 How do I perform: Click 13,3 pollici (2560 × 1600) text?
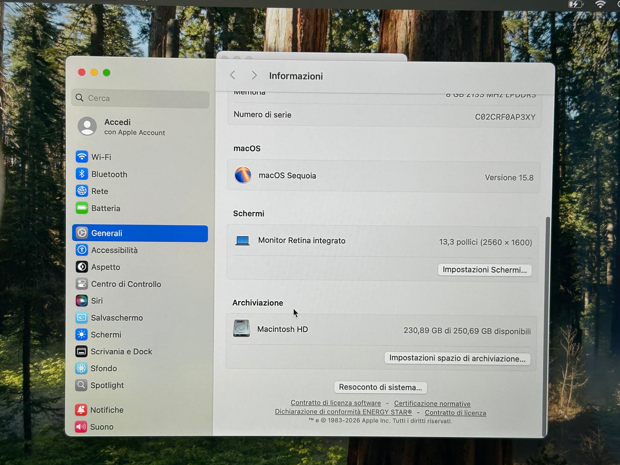click(x=486, y=242)
